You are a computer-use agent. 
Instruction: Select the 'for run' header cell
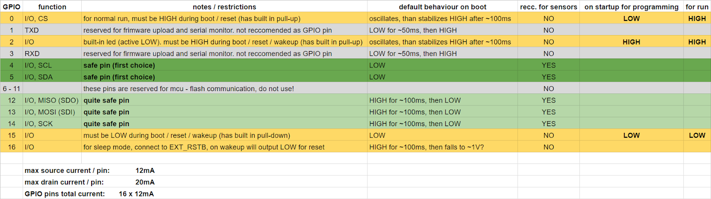click(x=697, y=7)
